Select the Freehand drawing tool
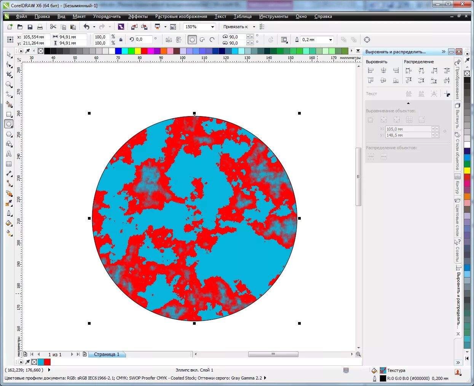The height and width of the screenshot is (386, 474). [9, 94]
